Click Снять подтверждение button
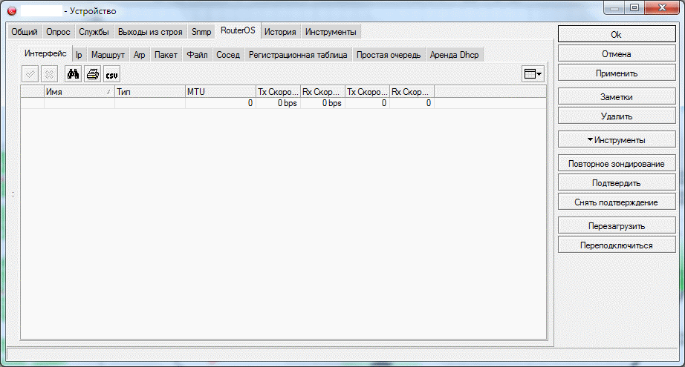Screen dimensions: 685x367 click(617, 202)
